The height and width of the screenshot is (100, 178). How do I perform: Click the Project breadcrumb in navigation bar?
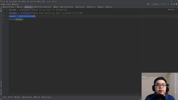[x=9, y=4]
